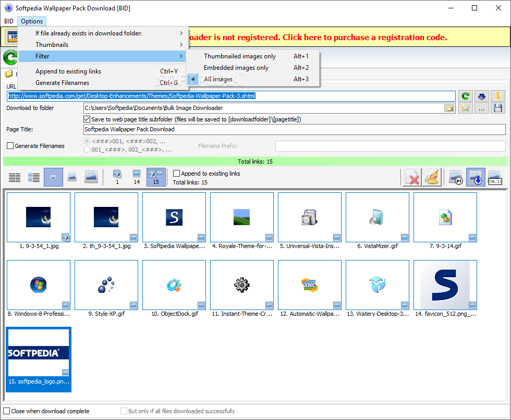Click the delete item red X icon
This screenshot has height=420, width=511.
pyautogui.click(x=412, y=178)
